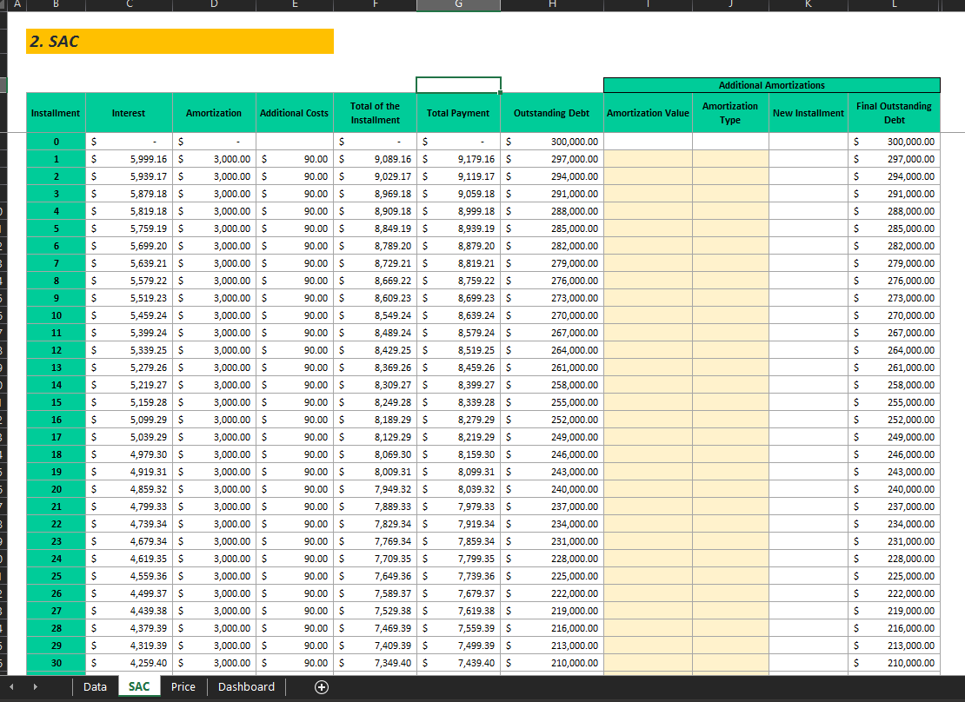Screen dimensions: 965x702
Task: Click installment number 30 cell
Action: 56,663
